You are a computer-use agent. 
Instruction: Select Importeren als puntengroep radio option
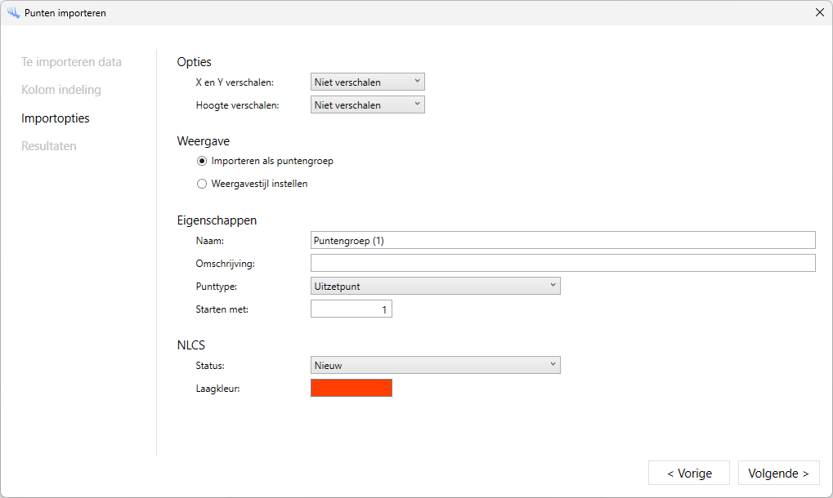click(x=202, y=161)
